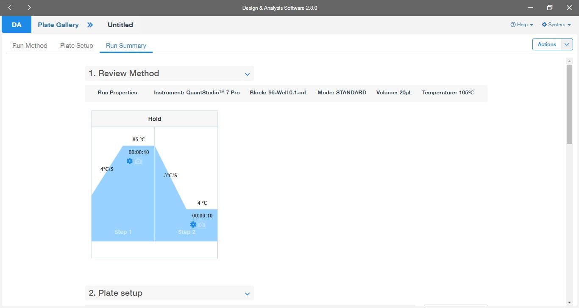Open the System settings menu

tap(556, 25)
